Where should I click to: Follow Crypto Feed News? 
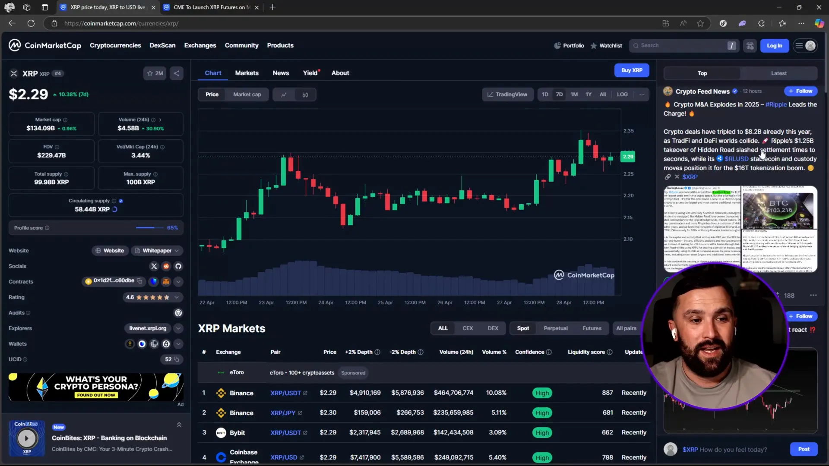801,91
